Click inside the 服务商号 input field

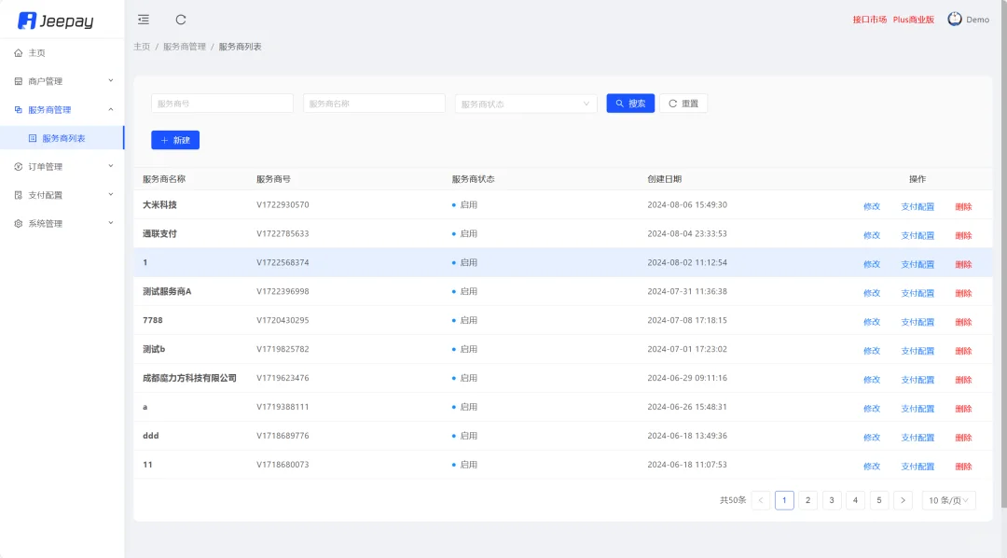[221, 103]
